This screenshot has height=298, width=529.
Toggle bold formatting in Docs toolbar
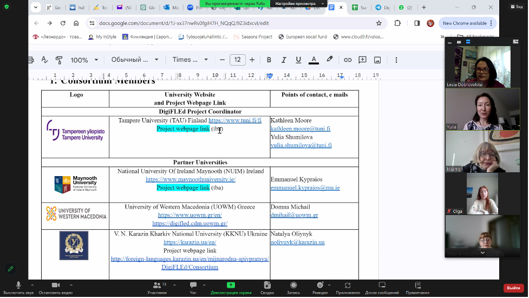(269, 60)
